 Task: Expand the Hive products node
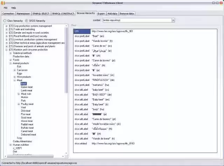(x=14, y=77)
